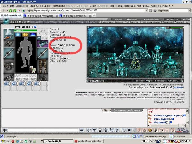Open the Персонаж combo box dropdown
Screen dimensions: 192x144
pyautogui.click(x=189, y=11)
